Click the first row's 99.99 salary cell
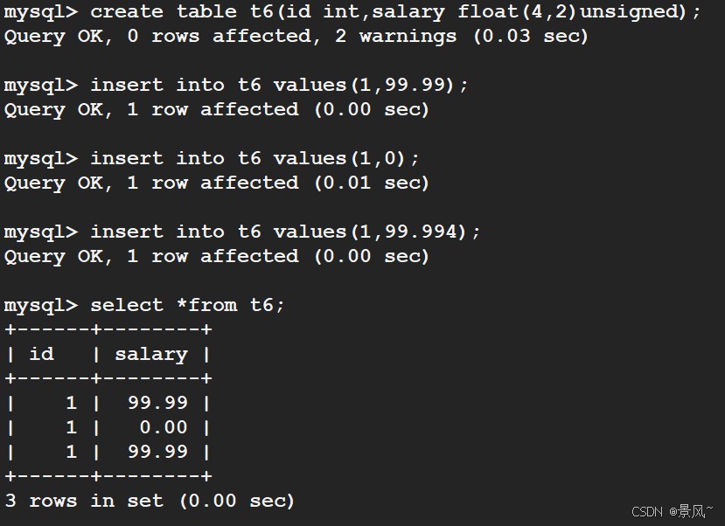Screen dimensions: 725x526 pos(157,403)
